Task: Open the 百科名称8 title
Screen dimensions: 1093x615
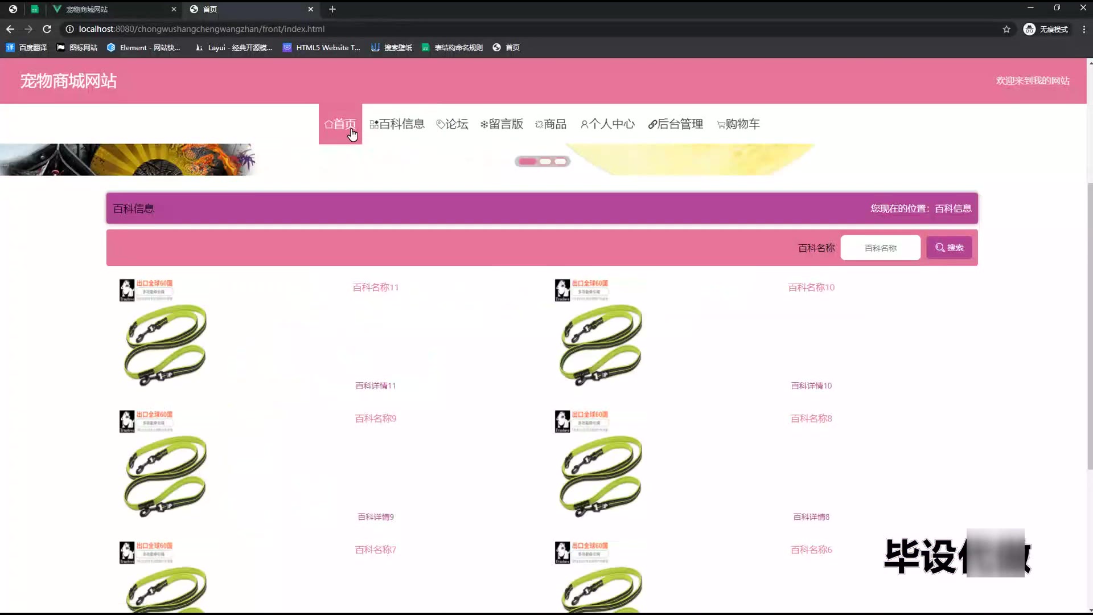Action: point(811,419)
